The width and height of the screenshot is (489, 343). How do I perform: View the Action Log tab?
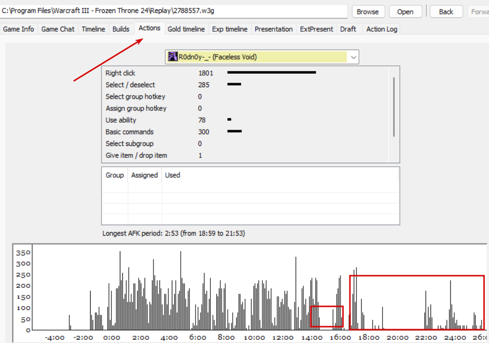point(382,29)
